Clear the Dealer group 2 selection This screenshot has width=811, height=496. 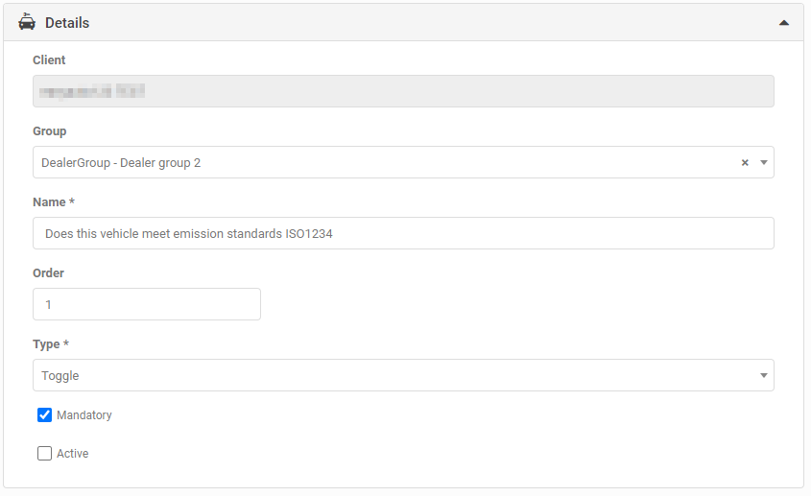click(x=745, y=163)
